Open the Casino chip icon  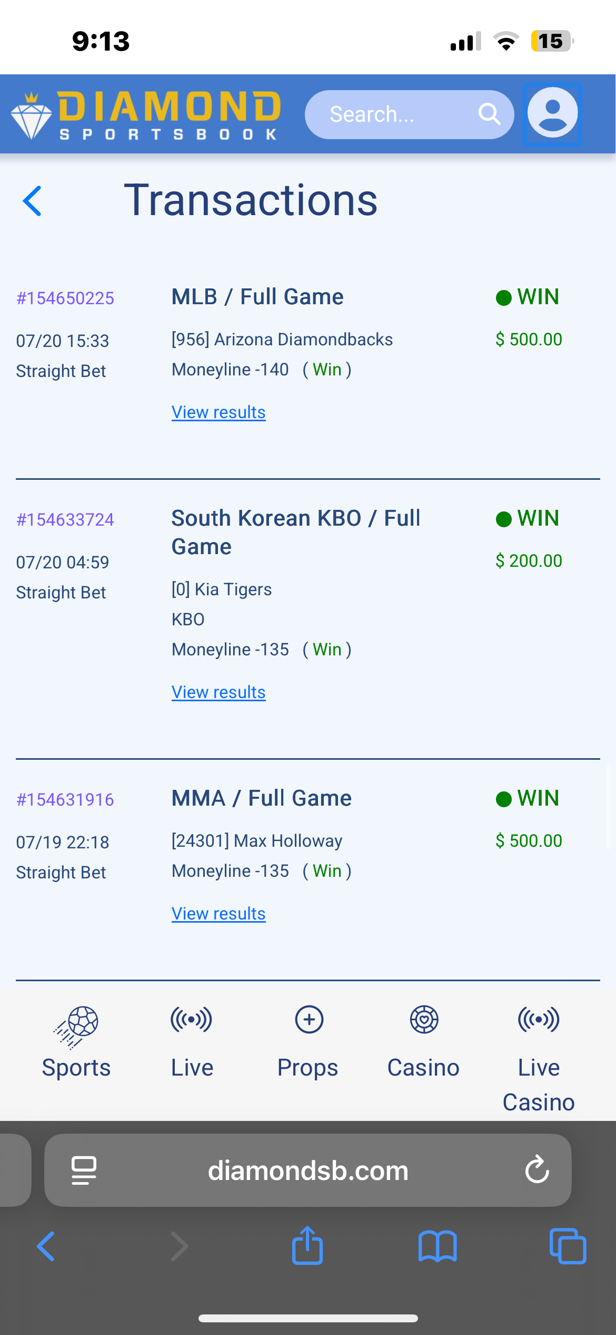(x=424, y=1020)
